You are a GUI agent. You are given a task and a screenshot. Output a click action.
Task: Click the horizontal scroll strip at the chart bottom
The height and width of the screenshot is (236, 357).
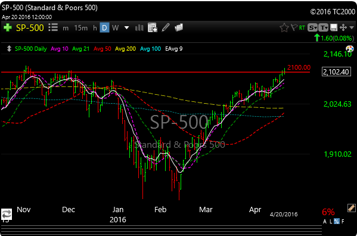point(162,230)
